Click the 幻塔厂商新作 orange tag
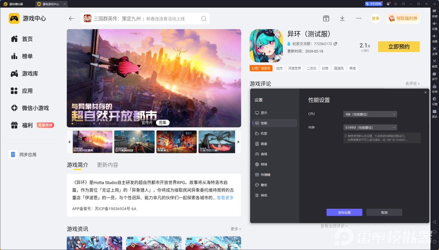 tap(261, 68)
